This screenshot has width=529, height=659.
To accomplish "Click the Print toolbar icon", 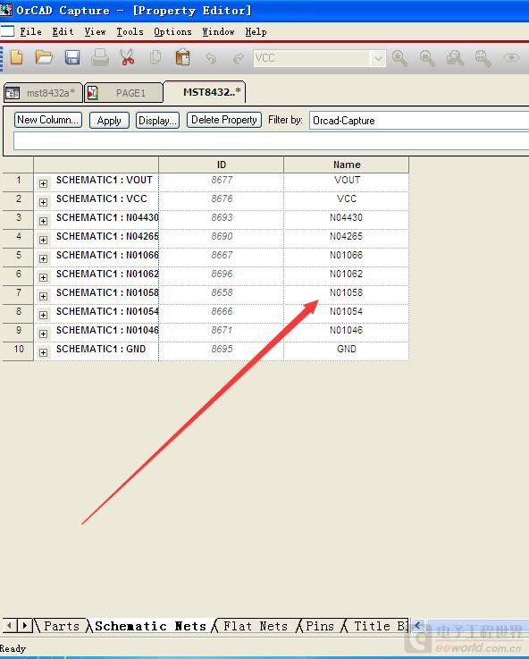I will [100, 57].
